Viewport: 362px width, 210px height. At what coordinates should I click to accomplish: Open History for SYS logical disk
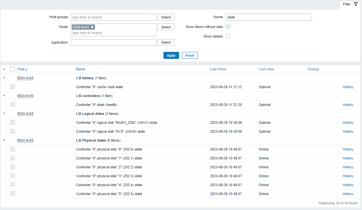pyautogui.click(x=348, y=132)
